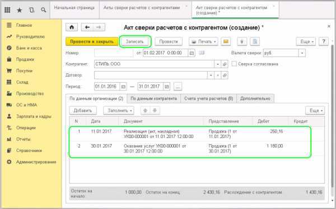Click the magnifier search icon
The image size is (336, 209).
(44, 10)
